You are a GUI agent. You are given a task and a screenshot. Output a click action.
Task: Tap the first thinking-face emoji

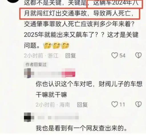point(47,45)
